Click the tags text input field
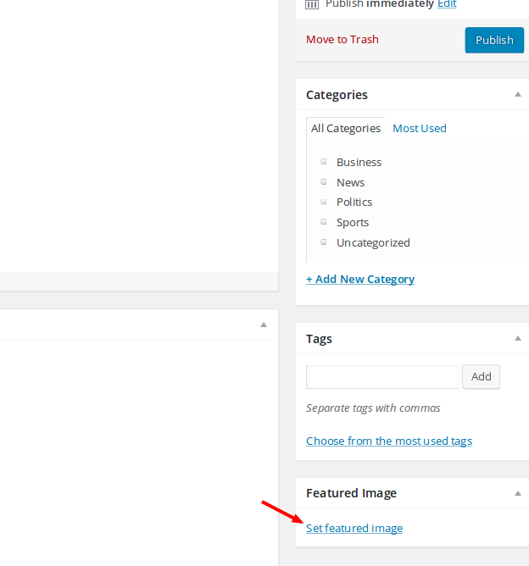Image resolution: width=529 pixels, height=566 pixels. (382, 377)
